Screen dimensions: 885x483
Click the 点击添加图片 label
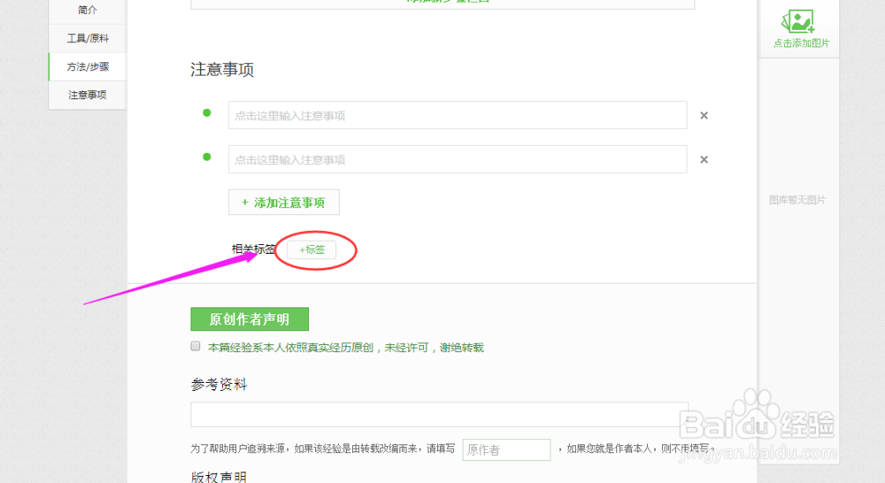[x=802, y=43]
